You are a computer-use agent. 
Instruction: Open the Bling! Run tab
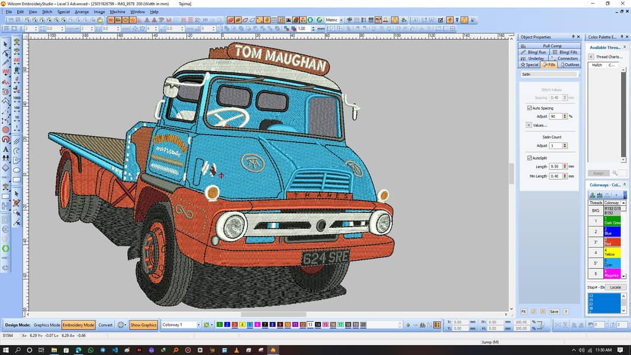coord(533,52)
